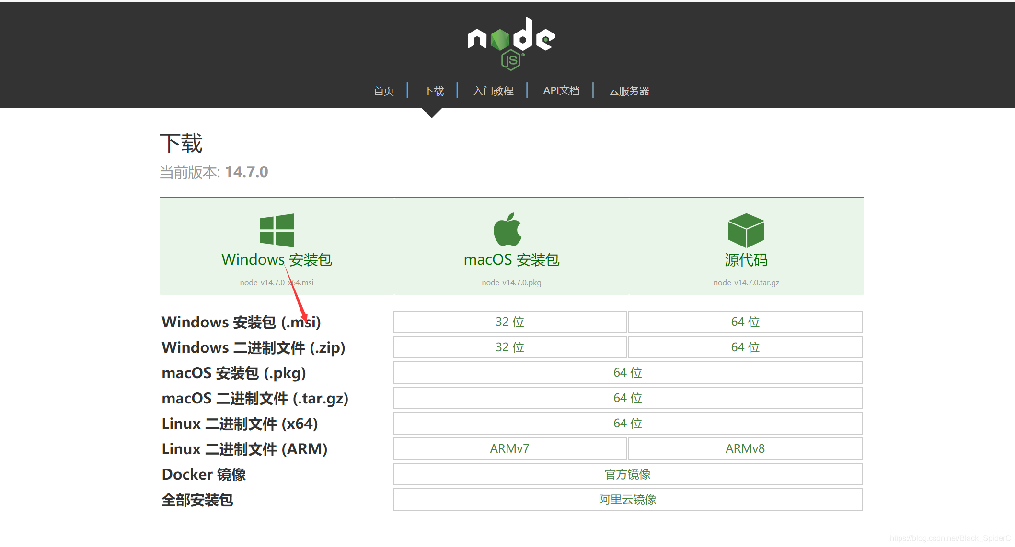This screenshot has width=1015, height=547.
Task: Select 64 位 for Windows .msi installer
Action: (745, 322)
